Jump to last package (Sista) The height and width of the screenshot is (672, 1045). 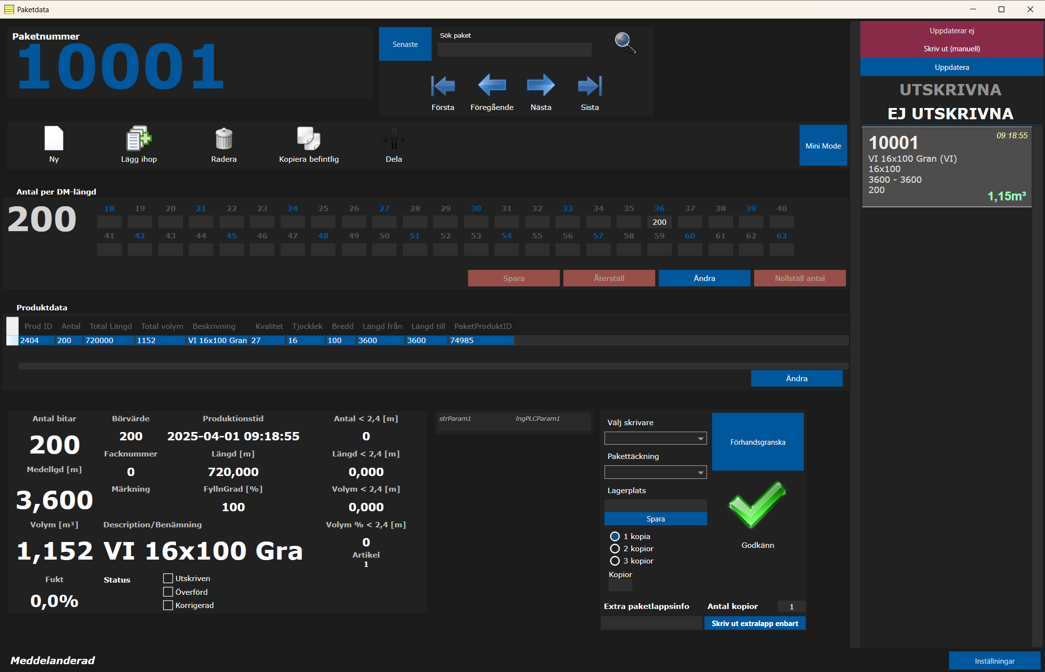point(589,87)
